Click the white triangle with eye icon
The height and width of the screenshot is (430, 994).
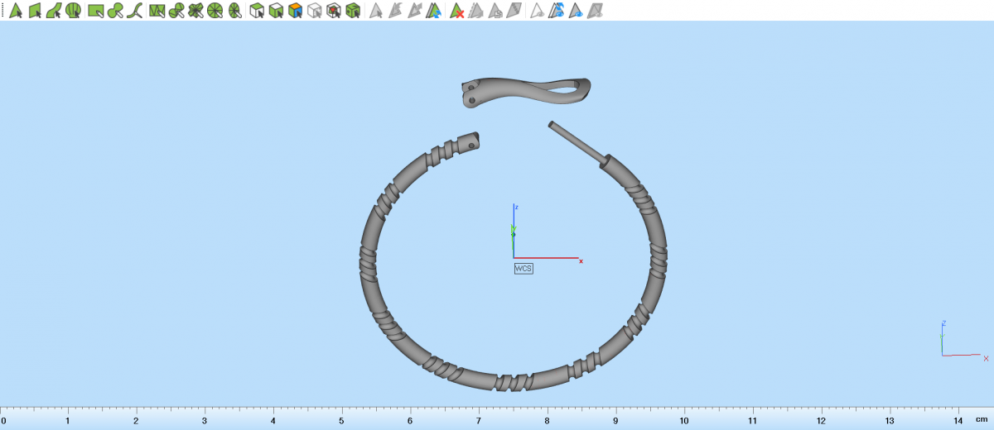coord(537,11)
